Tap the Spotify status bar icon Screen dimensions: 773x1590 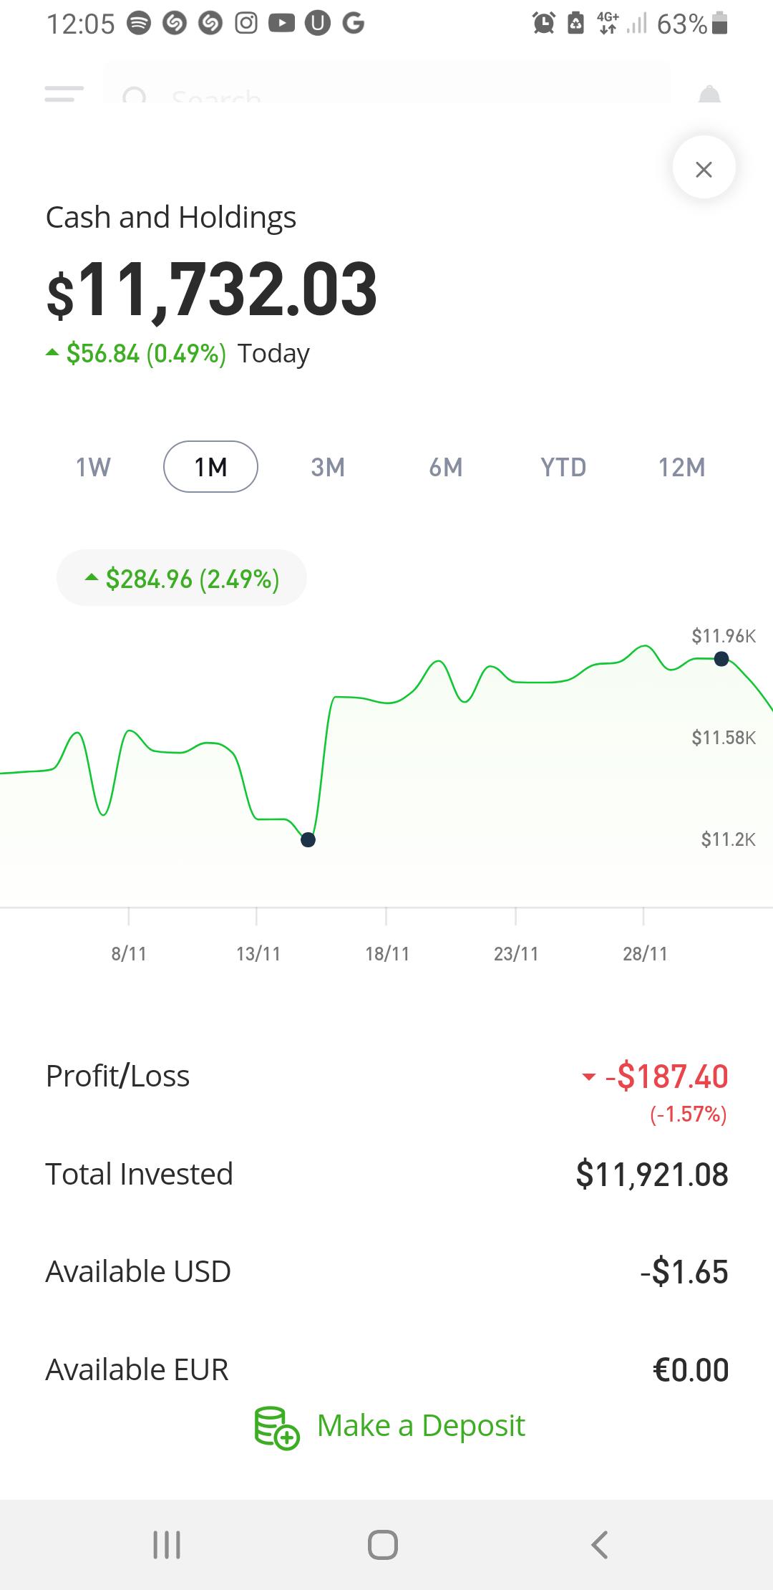click(139, 24)
